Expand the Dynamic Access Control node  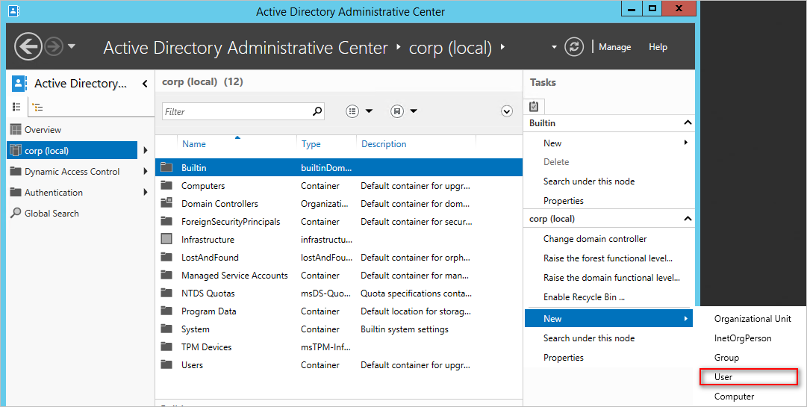(146, 171)
